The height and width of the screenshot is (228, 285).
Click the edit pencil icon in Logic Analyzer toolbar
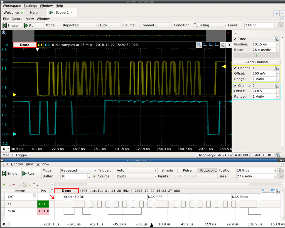tap(25, 184)
